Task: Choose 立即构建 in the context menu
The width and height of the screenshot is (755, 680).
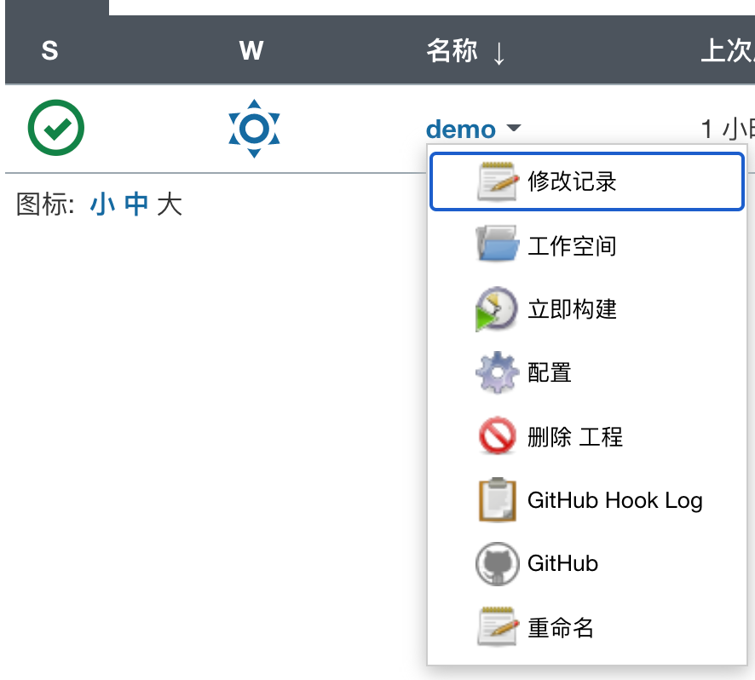Action: (572, 309)
